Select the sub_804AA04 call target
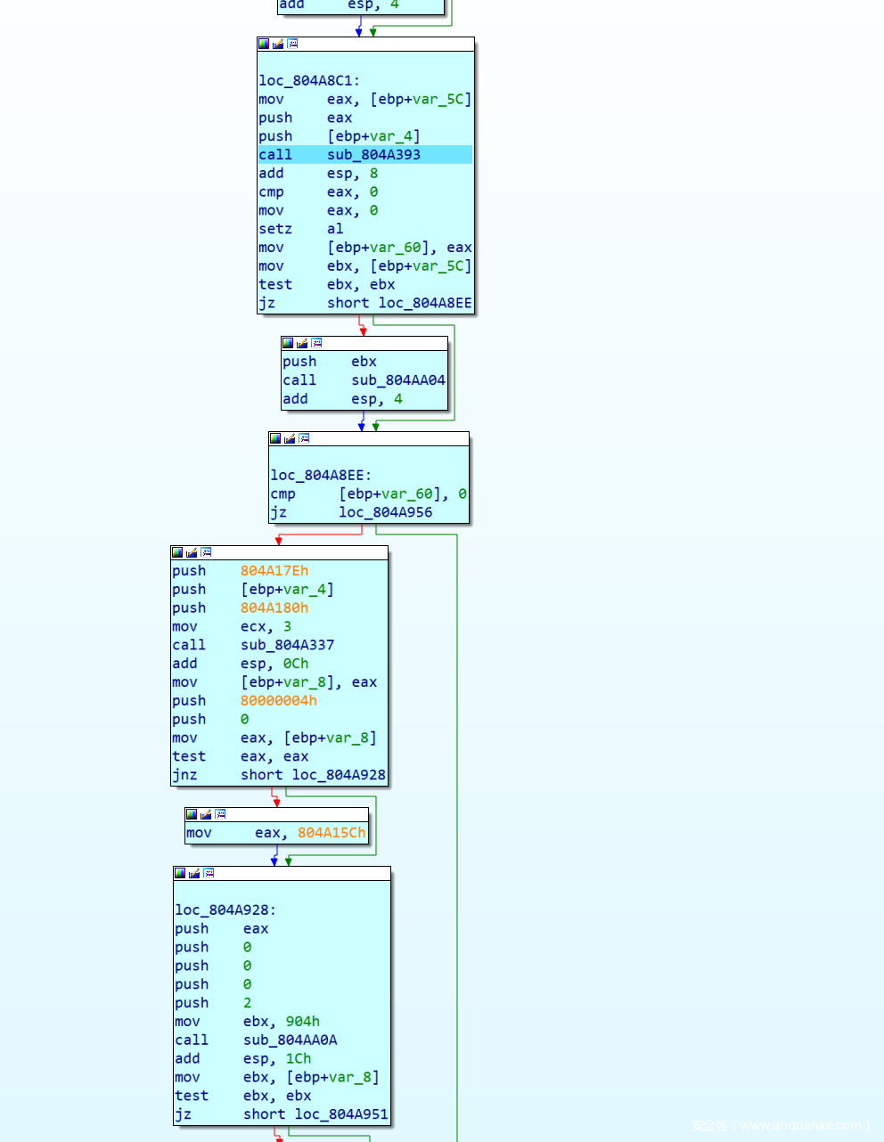884x1142 pixels. pyautogui.click(x=397, y=380)
